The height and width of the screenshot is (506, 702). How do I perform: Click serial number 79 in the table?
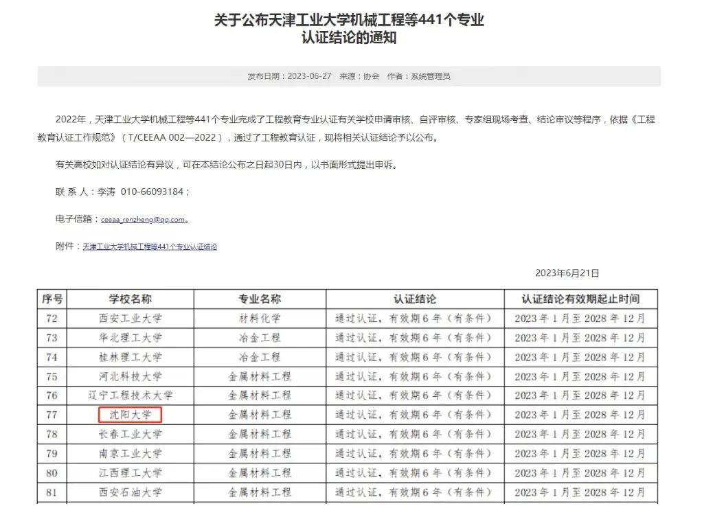pos(52,454)
